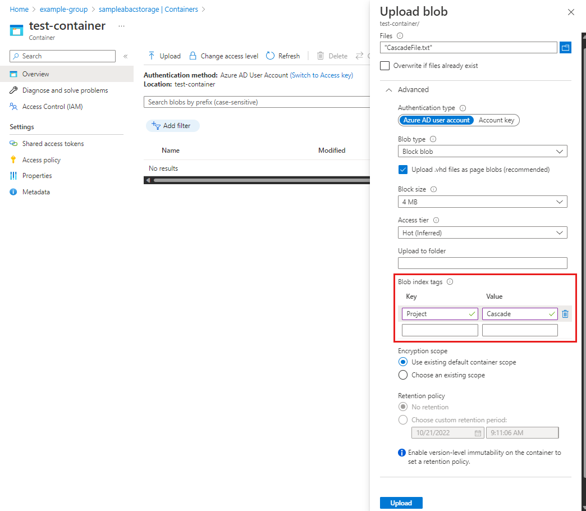
Task: Open the file browser icon beside Files field
Action: [x=566, y=47]
